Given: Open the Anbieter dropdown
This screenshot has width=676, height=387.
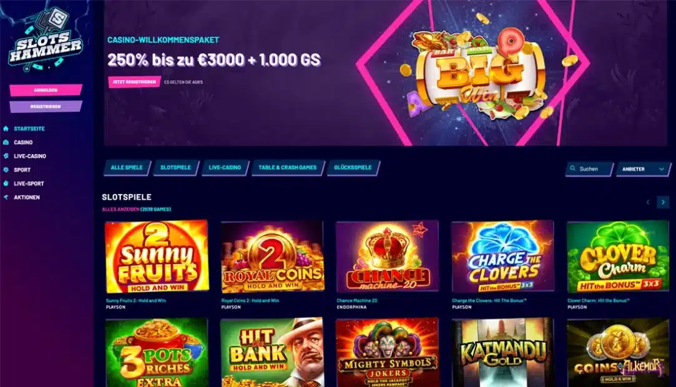Looking at the screenshot, I should click(x=644, y=169).
